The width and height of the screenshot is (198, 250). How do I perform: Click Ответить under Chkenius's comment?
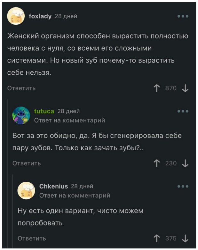(x=32, y=238)
